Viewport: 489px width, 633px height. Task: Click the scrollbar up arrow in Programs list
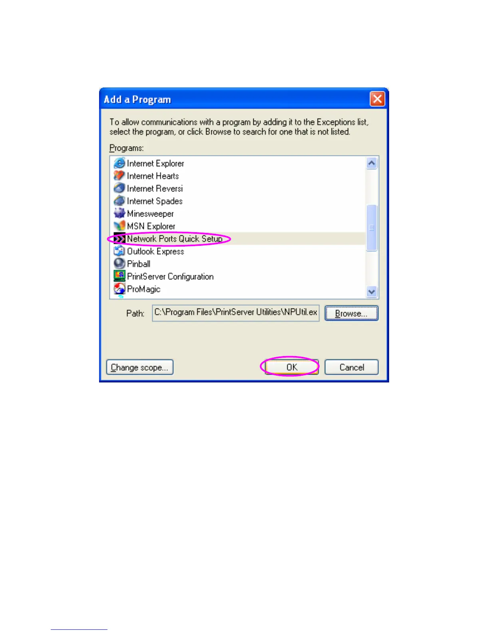click(x=372, y=163)
